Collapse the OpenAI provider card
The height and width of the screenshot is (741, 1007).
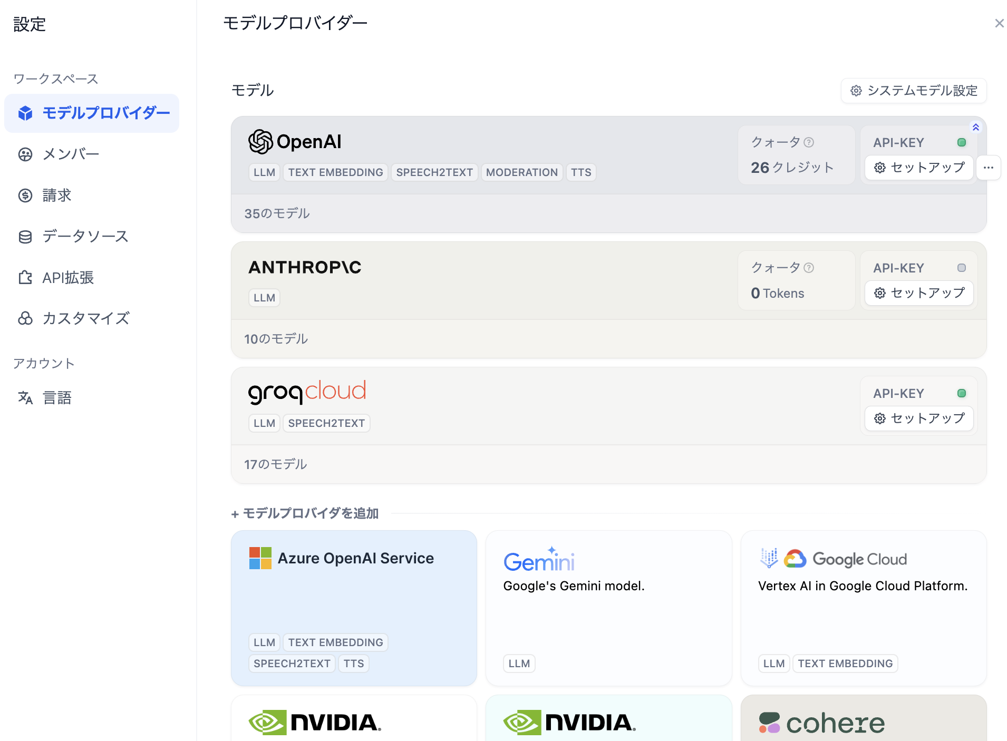click(x=976, y=127)
